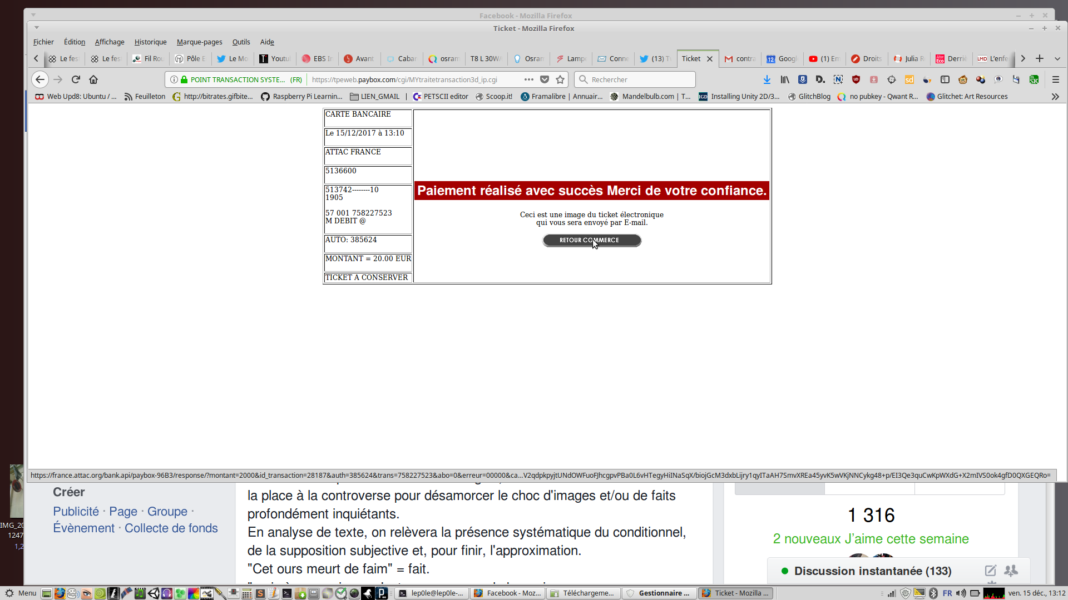Click the Pocket save icon
This screenshot has height=600, width=1068.
[x=545, y=79]
